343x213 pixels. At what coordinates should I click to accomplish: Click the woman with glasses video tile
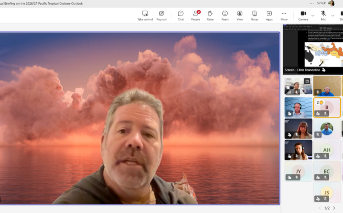pyautogui.click(x=298, y=129)
